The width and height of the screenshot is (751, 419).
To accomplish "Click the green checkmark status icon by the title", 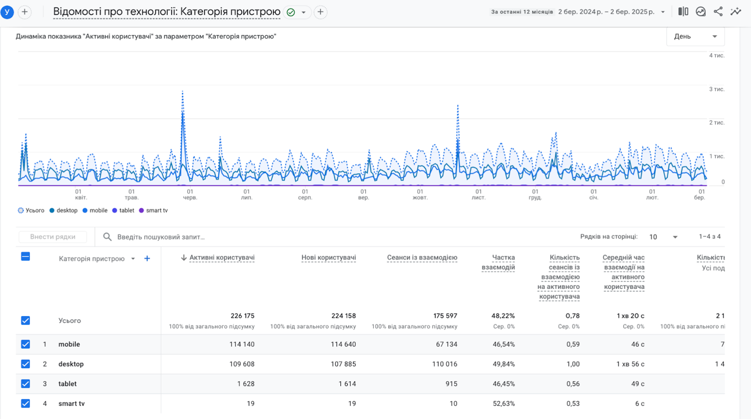I will pyautogui.click(x=291, y=12).
